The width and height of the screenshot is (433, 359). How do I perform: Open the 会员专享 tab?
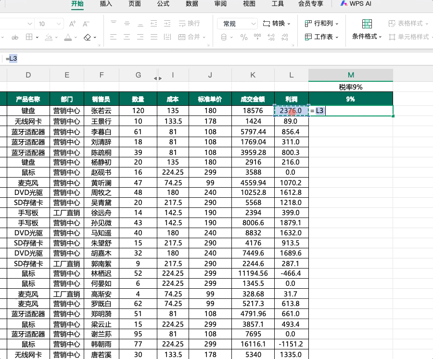pos(311,3)
